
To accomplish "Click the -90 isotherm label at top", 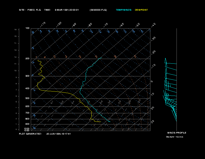I will click(74, 25).
